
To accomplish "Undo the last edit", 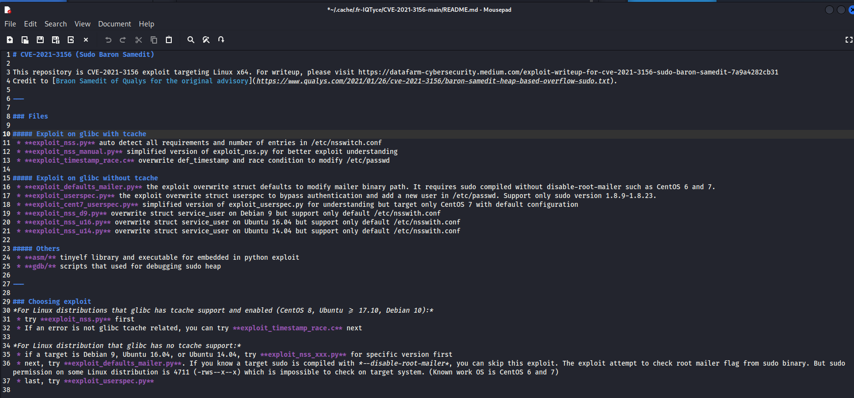I will [108, 40].
